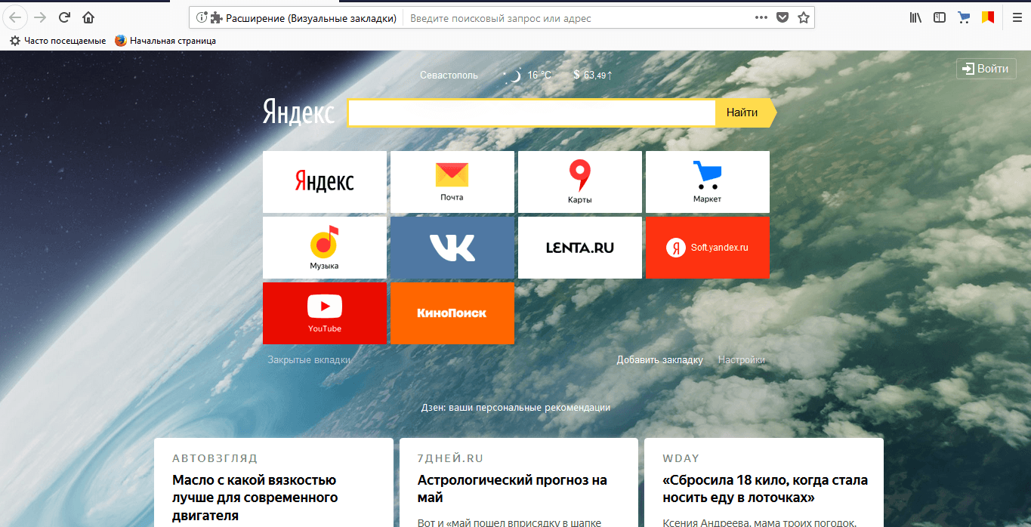Image resolution: width=1031 pixels, height=527 pixels.
Task: Open Автовзгляд article about engine oil viscosity
Action: click(x=255, y=498)
